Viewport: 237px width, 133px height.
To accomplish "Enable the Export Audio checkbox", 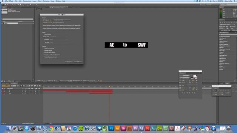I will [x=44, y=34].
